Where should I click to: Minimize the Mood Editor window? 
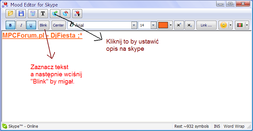[x=220, y=4]
